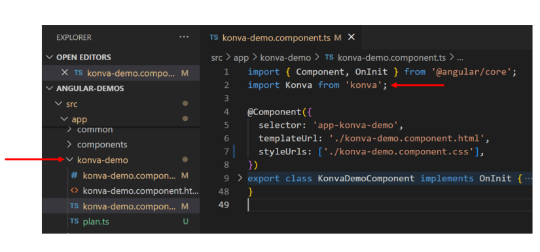
Task: Expand the components folder
Action: (x=69, y=144)
